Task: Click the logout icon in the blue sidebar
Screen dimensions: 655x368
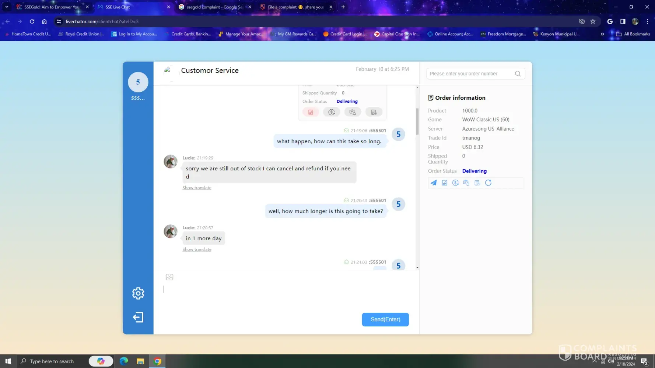Action: [x=138, y=317]
